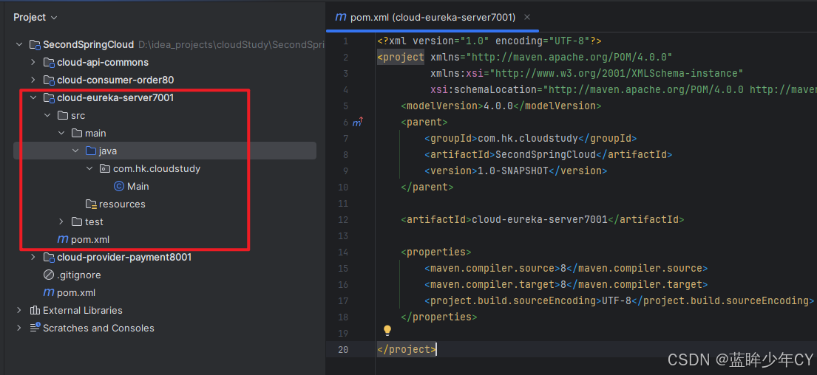Collapse the src folder chevron
The image size is (817, 375).
click(47, 115)
